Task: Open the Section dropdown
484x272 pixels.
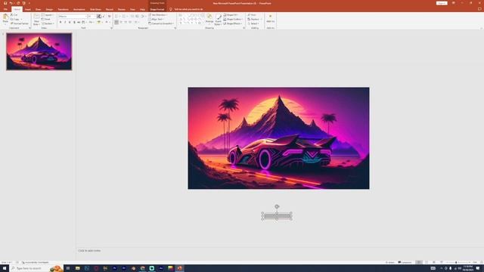Action: click(x=48, y=23)
